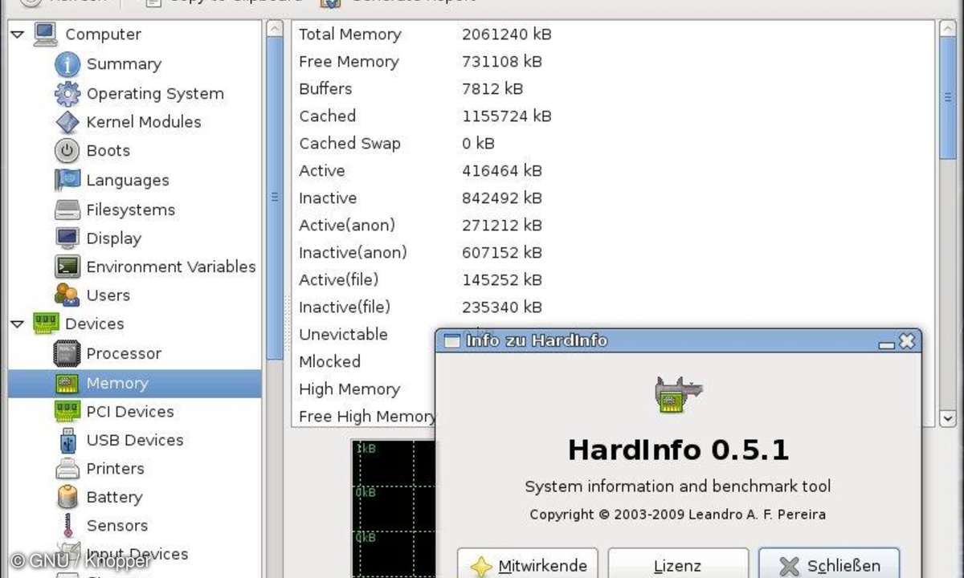Screen dimensions: 964x578
Task: Click the Cached Swap row
Action: point(613,144)
